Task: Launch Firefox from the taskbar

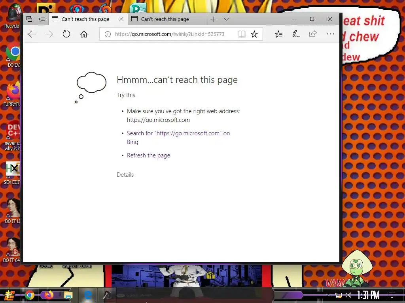Action: coord(49,295)
